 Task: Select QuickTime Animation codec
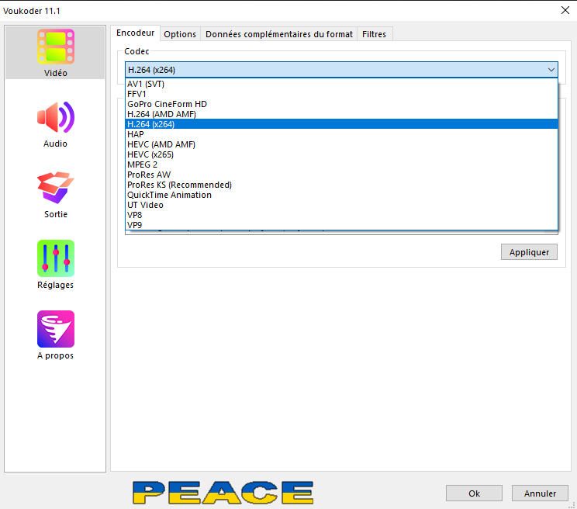pos(341,195)
